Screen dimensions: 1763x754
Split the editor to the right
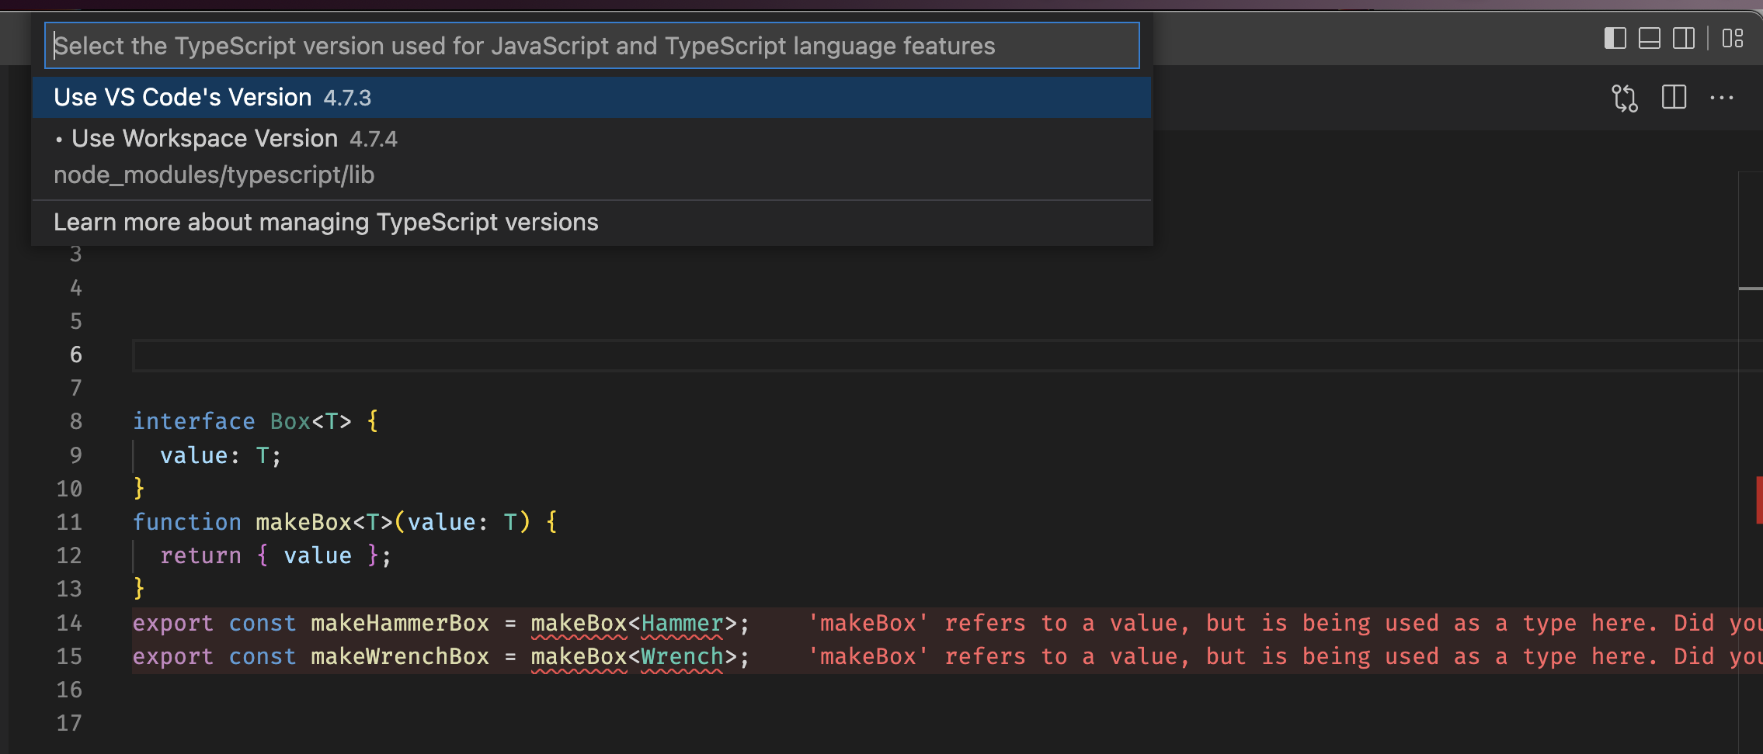tap(1674, 98)
